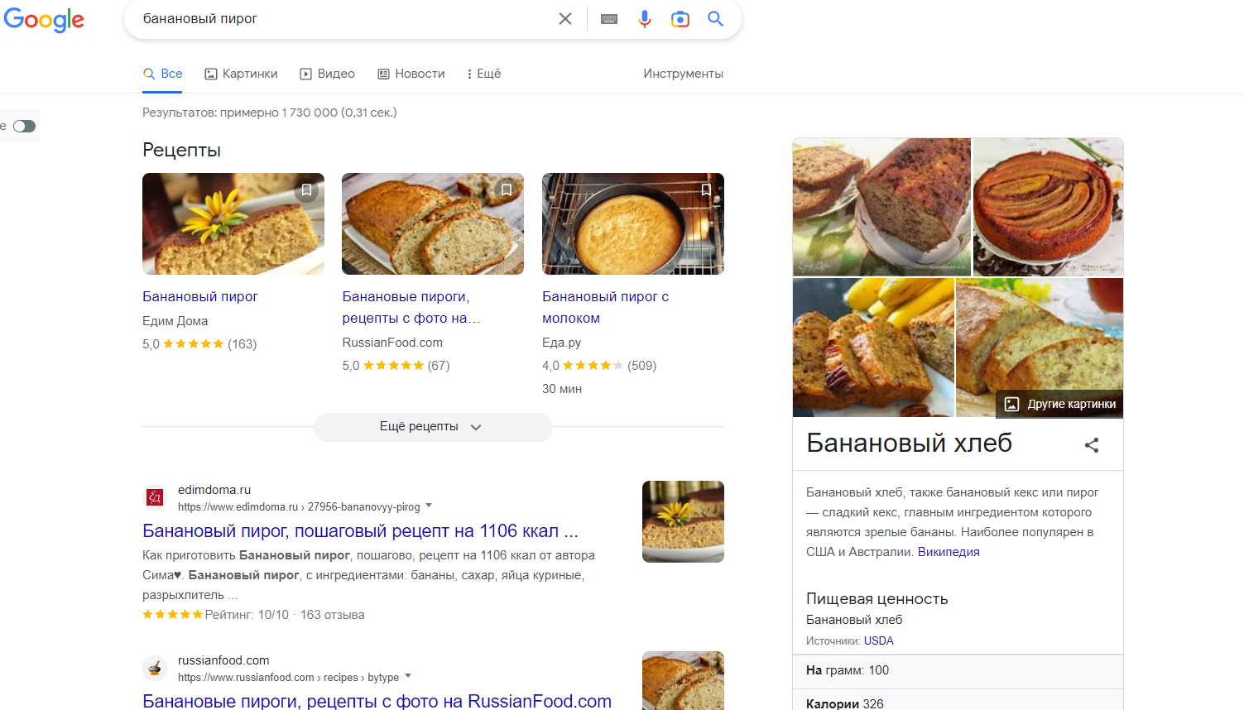This screenshot has height=710, width=1244.
Task: Open Google Lens image search
Action: pyautogui.click(x=680, y=19)
